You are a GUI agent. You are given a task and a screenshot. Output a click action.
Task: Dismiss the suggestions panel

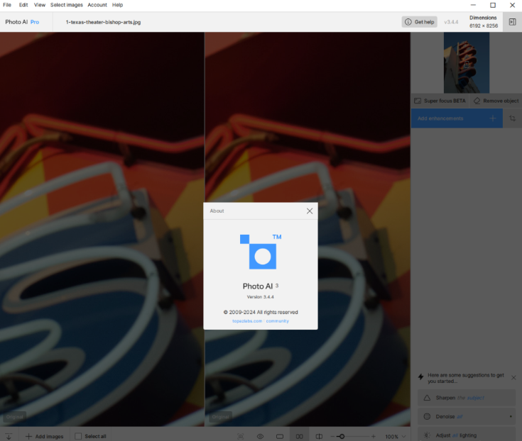click(513, 377)
